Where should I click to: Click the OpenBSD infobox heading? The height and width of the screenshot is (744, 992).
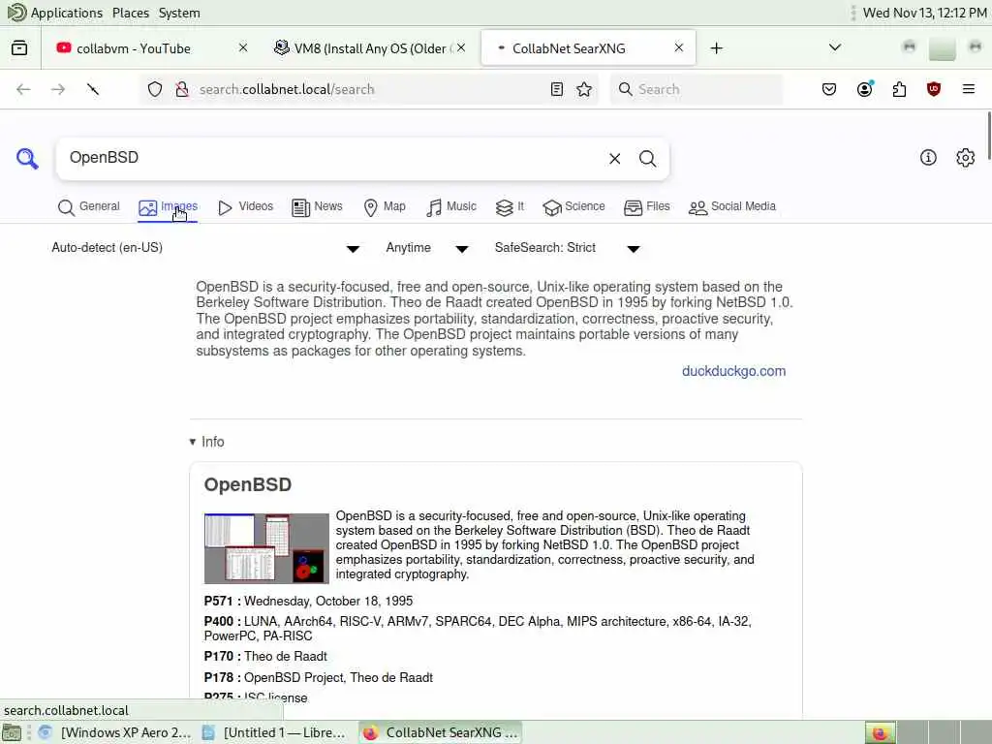coord(247,484)
